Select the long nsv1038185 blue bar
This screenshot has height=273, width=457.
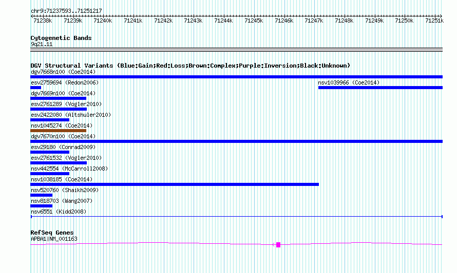point(175,184)
